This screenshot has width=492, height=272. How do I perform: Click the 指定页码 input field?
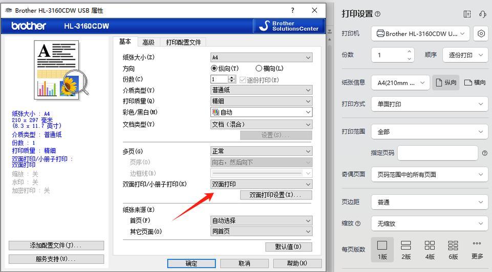coord(438,153)
